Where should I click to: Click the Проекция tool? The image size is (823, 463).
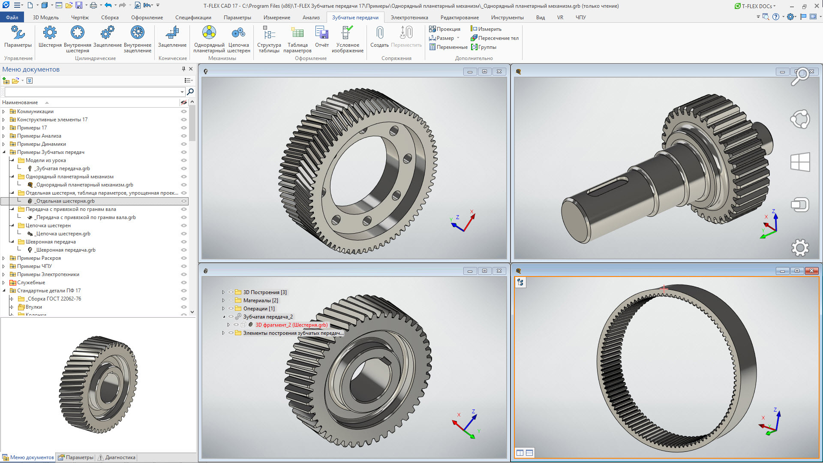pos(445,29)
